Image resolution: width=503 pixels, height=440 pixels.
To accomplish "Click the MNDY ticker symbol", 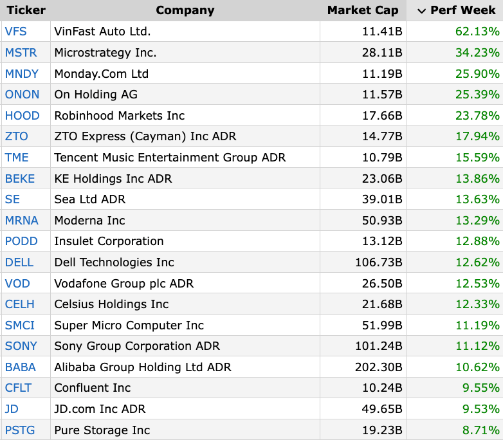I will pyautogui.click(x=21, y=73).
